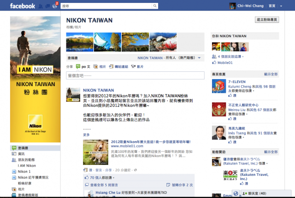The height and width of the screenshot is (198, 295).
Task: Open NIKON TAIWAN post author link
Action: coord(98,90)
